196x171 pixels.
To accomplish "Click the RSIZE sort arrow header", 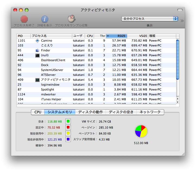I will click(x=116, y=36).
